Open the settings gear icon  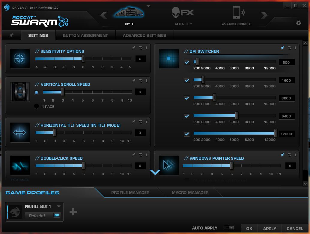[x=298, y=23]
